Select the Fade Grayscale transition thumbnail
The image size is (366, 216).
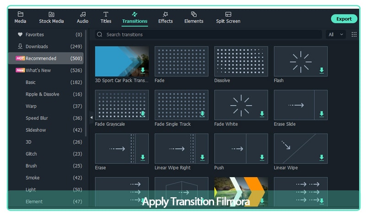pos(122,105)
